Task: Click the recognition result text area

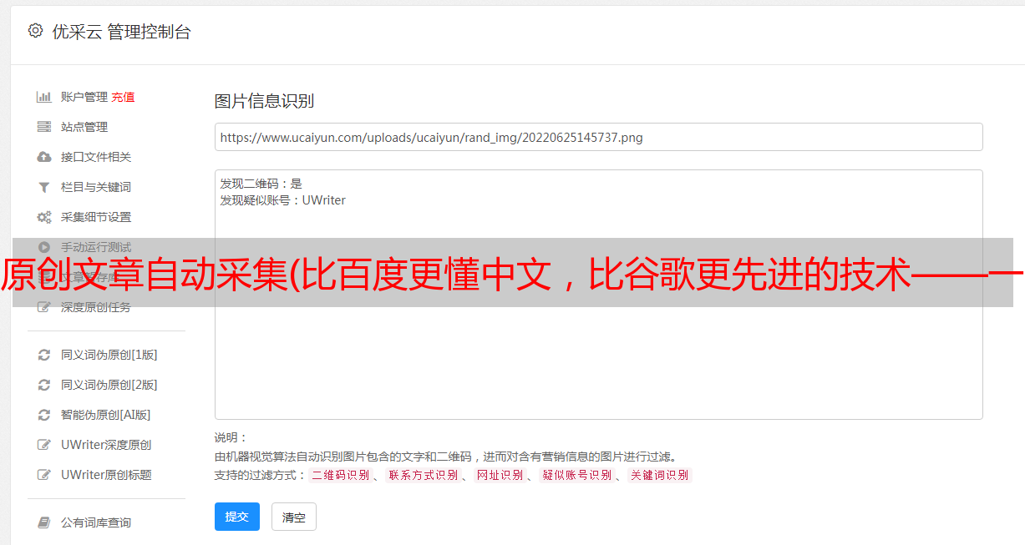Action: [x=598, y=295]
